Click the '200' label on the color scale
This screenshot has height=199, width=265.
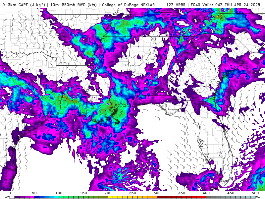pos(108,193)
